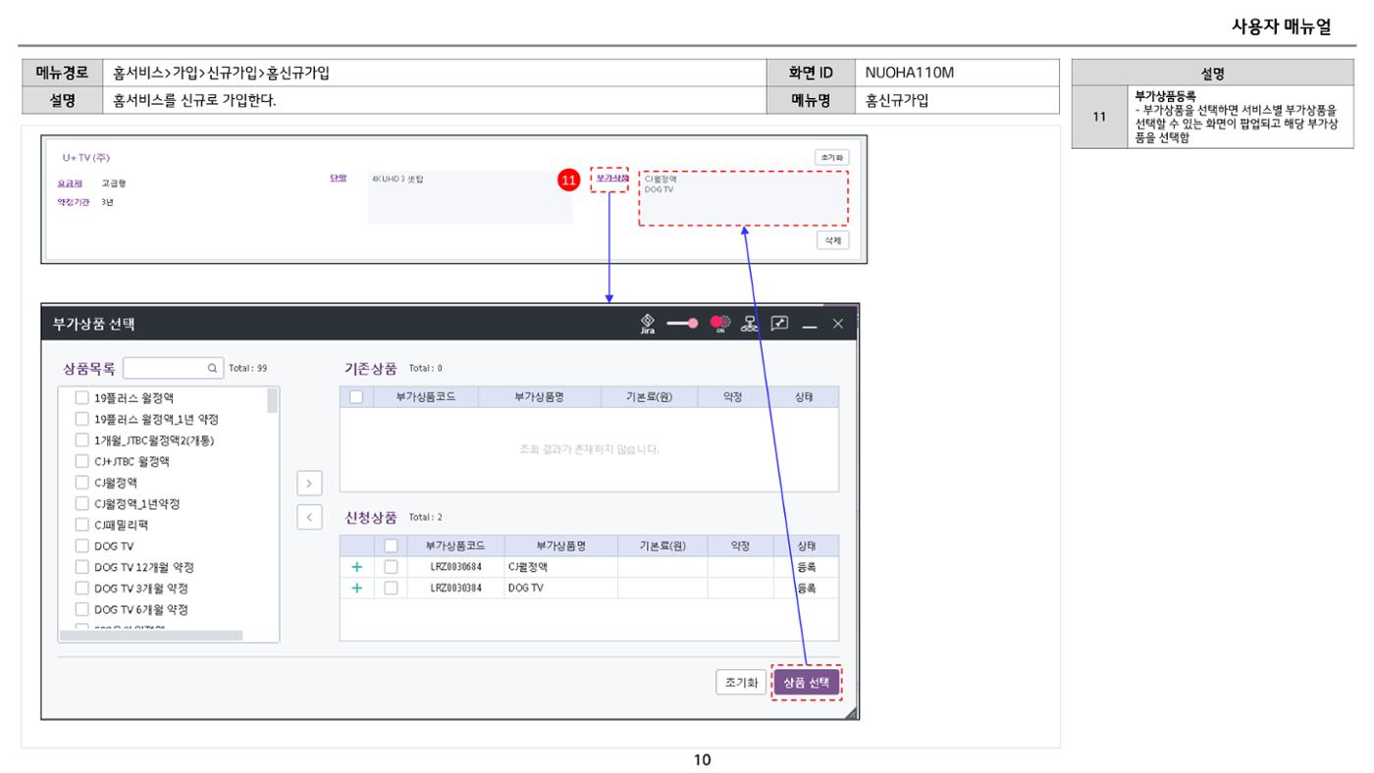
Task: Click 등록 status in the DOG TV row
Action: 806,588
